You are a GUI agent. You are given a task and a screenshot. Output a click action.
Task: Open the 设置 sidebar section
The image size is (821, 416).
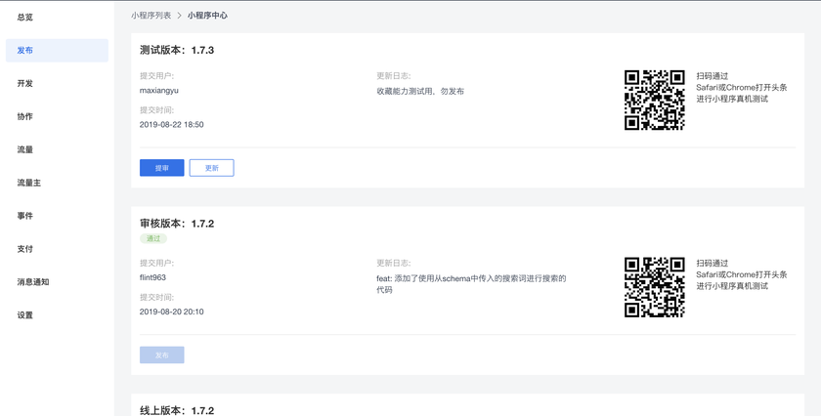click(25, 315)
